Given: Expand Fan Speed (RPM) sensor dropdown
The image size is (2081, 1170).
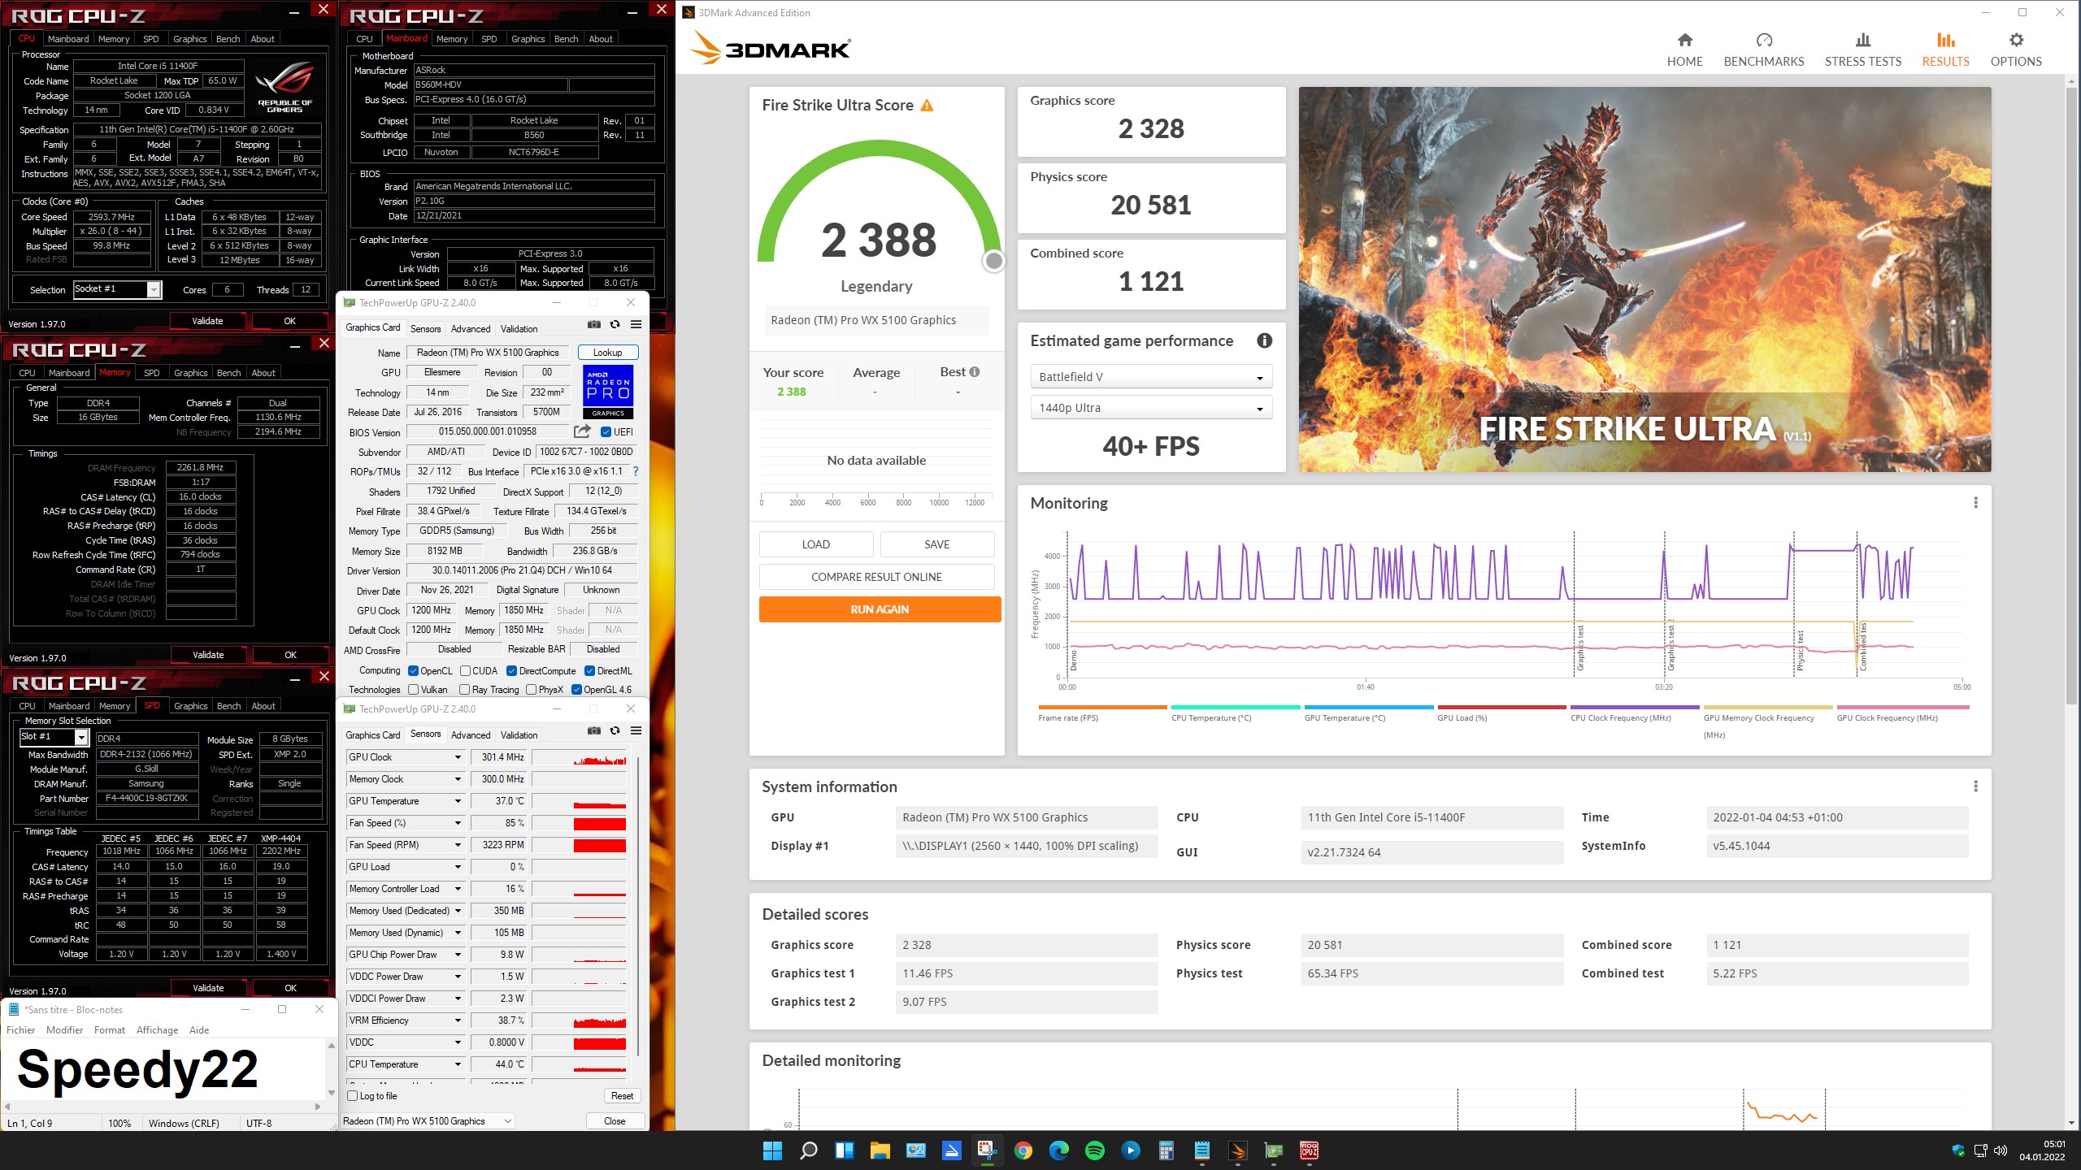Looking at the screenshot, I should (458, 844).
